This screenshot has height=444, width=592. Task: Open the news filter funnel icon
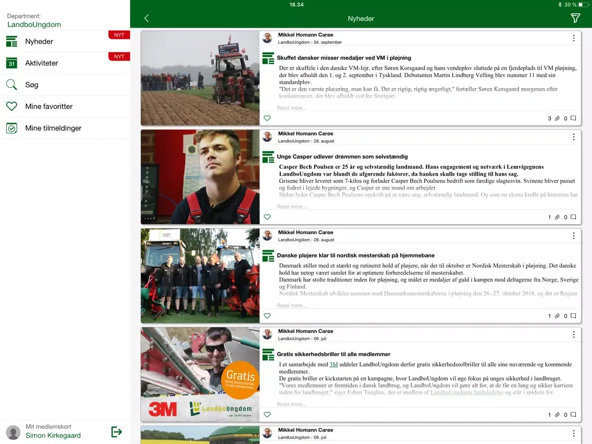[575, 18]
